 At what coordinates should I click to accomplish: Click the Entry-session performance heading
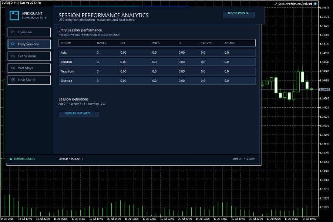click(x=80, y=30)
